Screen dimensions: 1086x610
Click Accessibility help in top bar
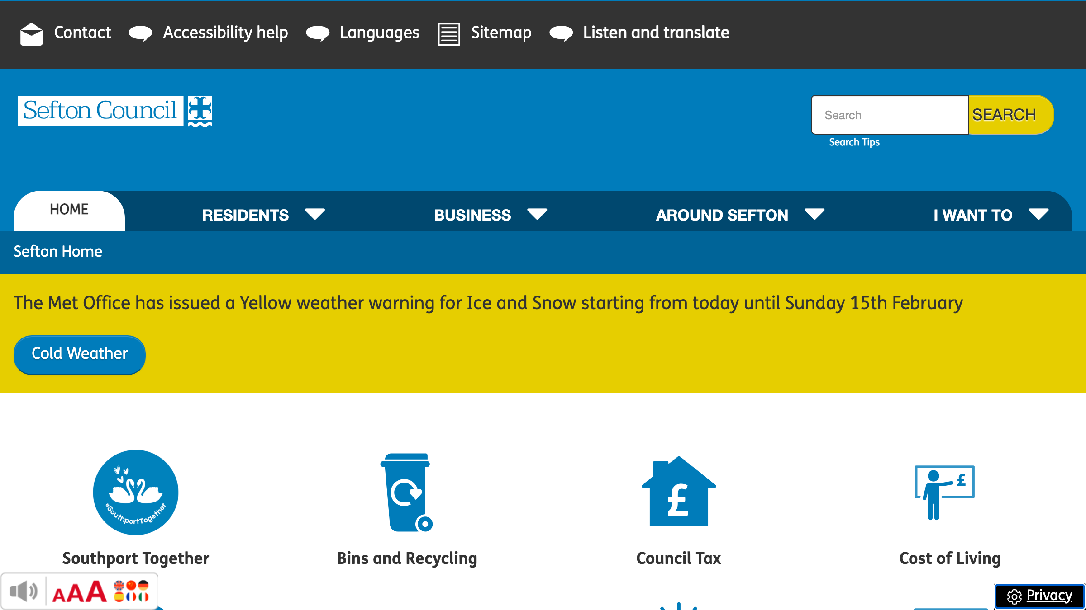pos(225,33)
